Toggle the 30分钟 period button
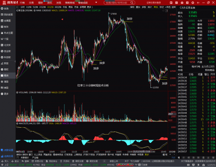216x167 pixels. (50, 7)
